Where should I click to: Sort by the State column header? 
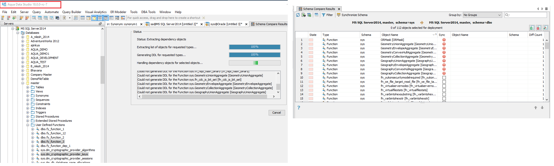[x=314, y=35]
